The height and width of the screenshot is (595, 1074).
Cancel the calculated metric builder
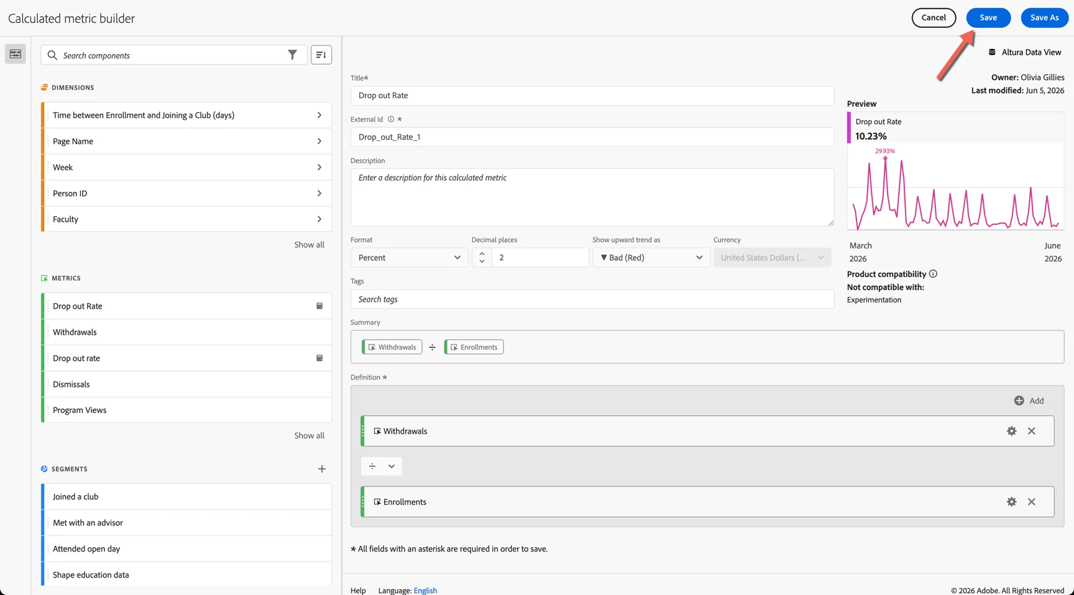pos(934,17)
